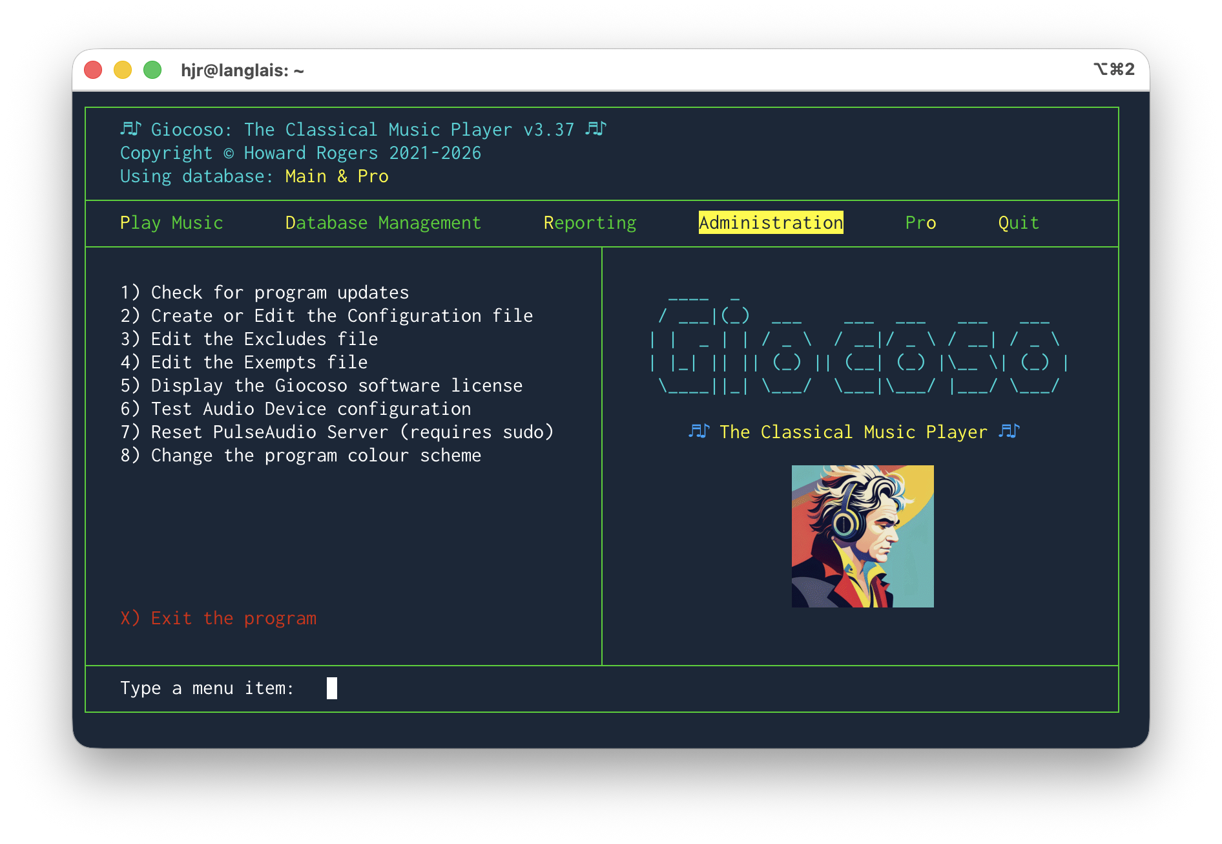
Task: Open the Database Management menu
Action: click(x=383, y=223)
